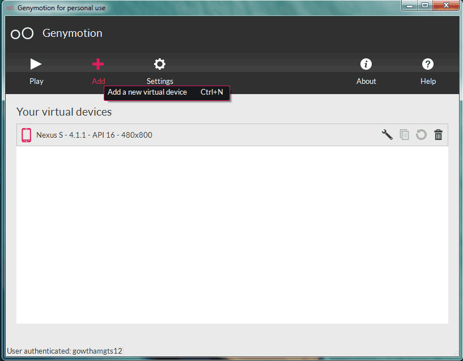Image resolution: width=463 pixels, height=361 pixels.
Task: Click the Add label in toolbar
Action: coord(99,81)
